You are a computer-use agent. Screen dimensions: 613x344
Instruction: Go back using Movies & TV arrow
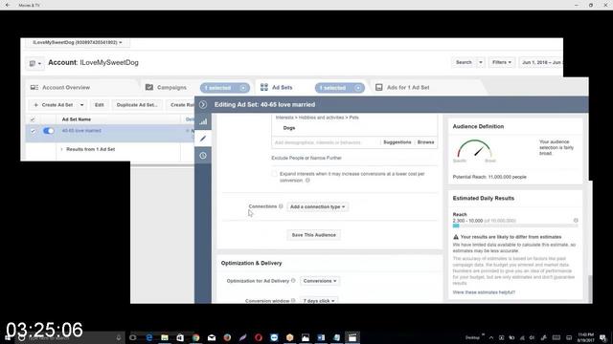tap(8, 5)
